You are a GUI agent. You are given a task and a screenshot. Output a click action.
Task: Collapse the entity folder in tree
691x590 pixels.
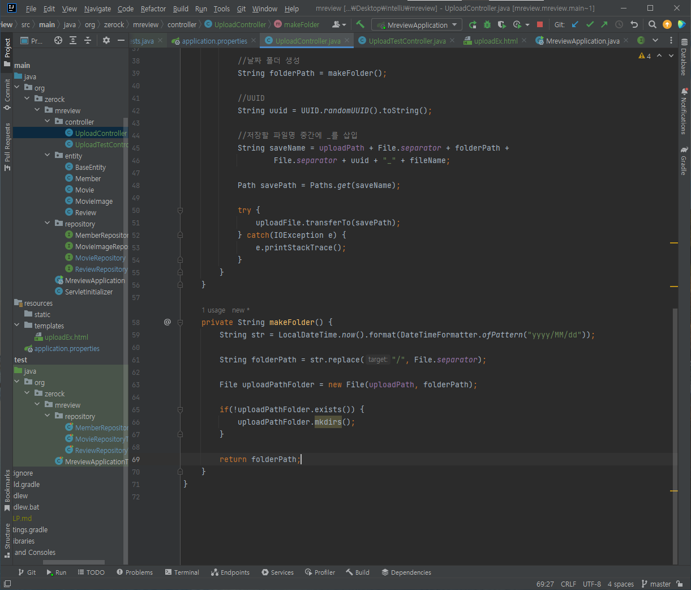click(x=48, y=156)
